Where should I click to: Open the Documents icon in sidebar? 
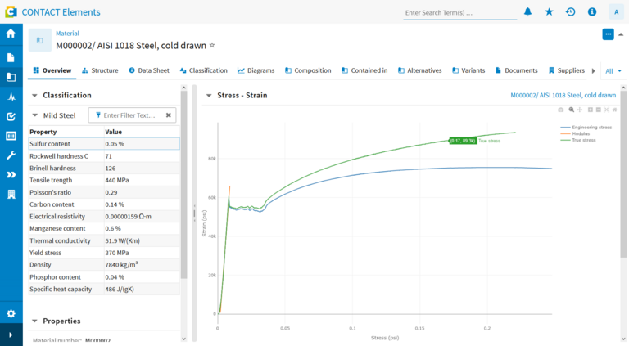click(11, 57)
